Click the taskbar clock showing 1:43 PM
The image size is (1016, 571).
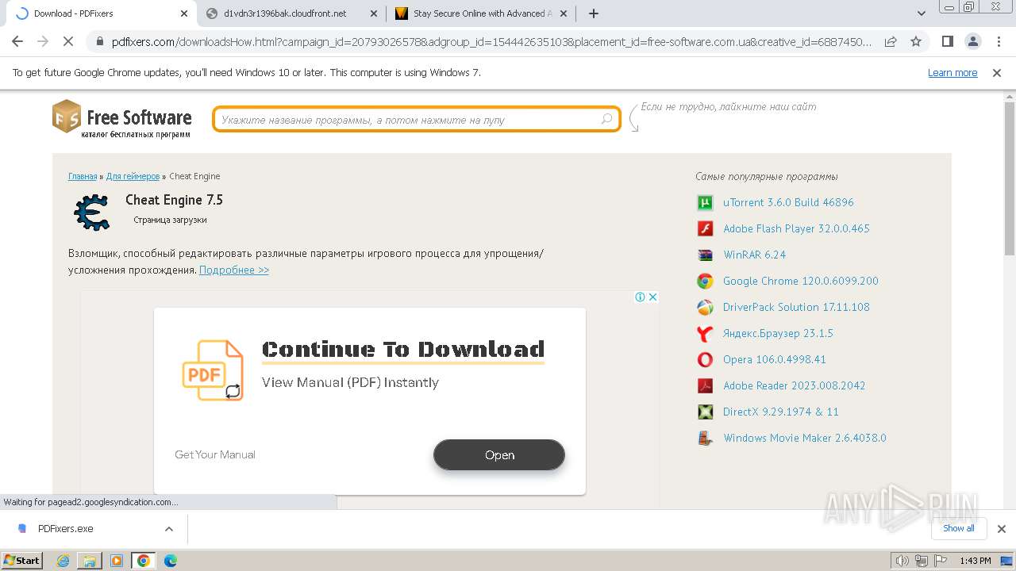coord(976,561)
